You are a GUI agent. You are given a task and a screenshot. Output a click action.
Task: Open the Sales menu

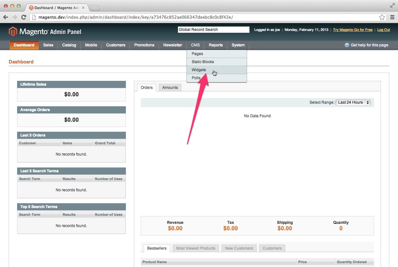[x=48, y=45]
